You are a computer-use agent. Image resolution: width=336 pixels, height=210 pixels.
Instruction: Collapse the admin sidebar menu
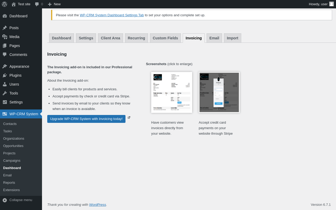[x=17, y=200]
